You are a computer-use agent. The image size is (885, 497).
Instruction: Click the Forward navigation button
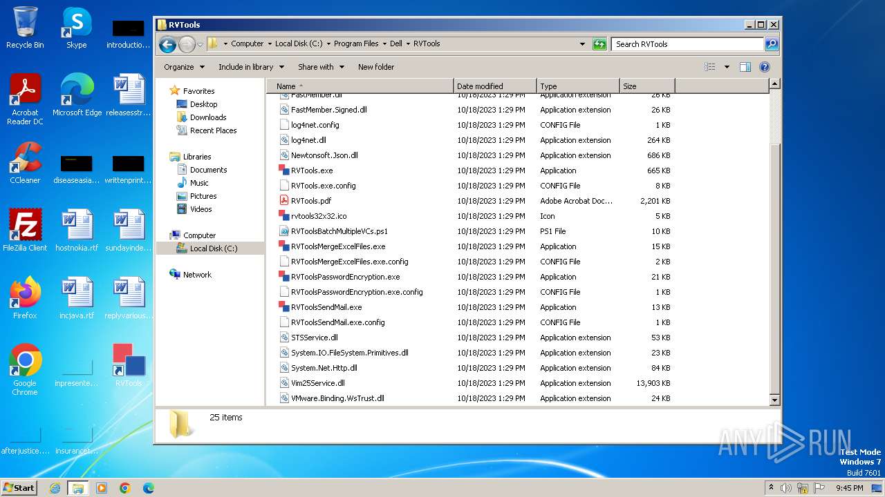187,44
